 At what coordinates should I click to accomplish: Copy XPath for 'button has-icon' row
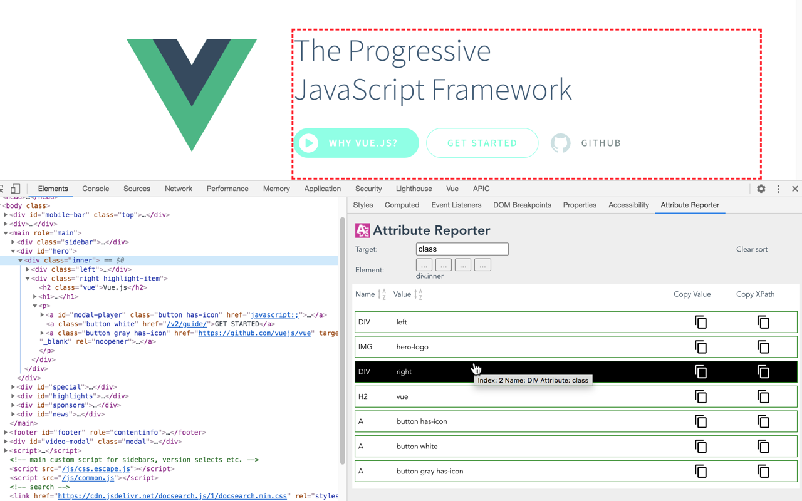[763, 421]
